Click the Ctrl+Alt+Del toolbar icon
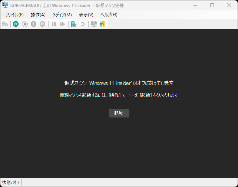 5,24
